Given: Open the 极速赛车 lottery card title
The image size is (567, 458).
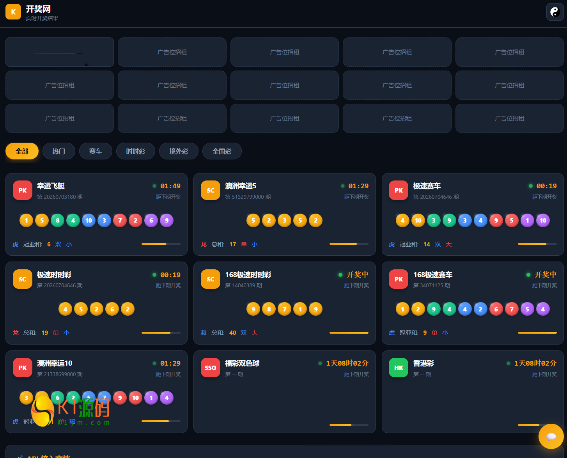Looking at the screenshot, I should pos(427,186).
